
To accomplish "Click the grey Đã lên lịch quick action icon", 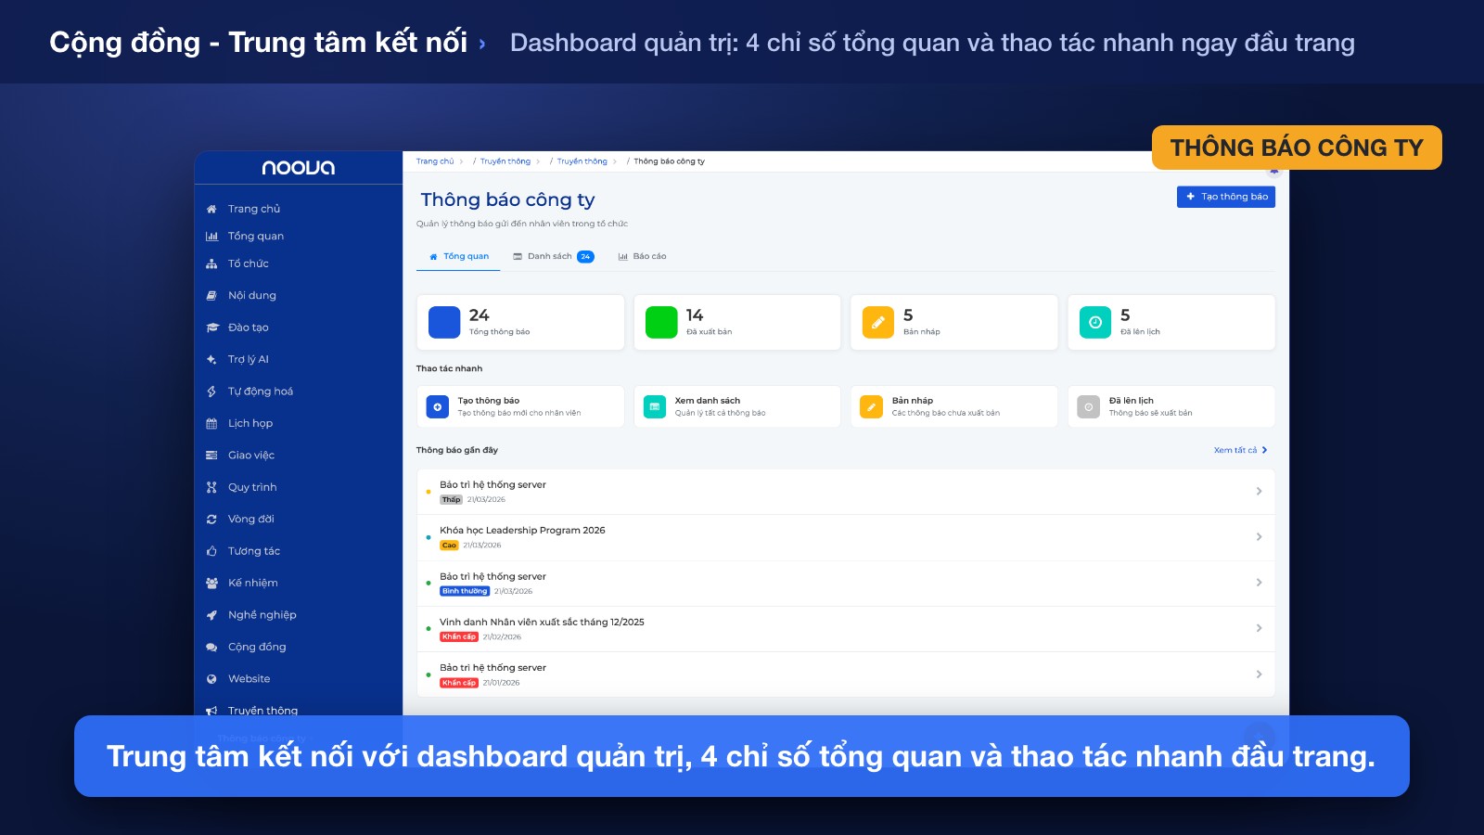I will (1089, 406).
